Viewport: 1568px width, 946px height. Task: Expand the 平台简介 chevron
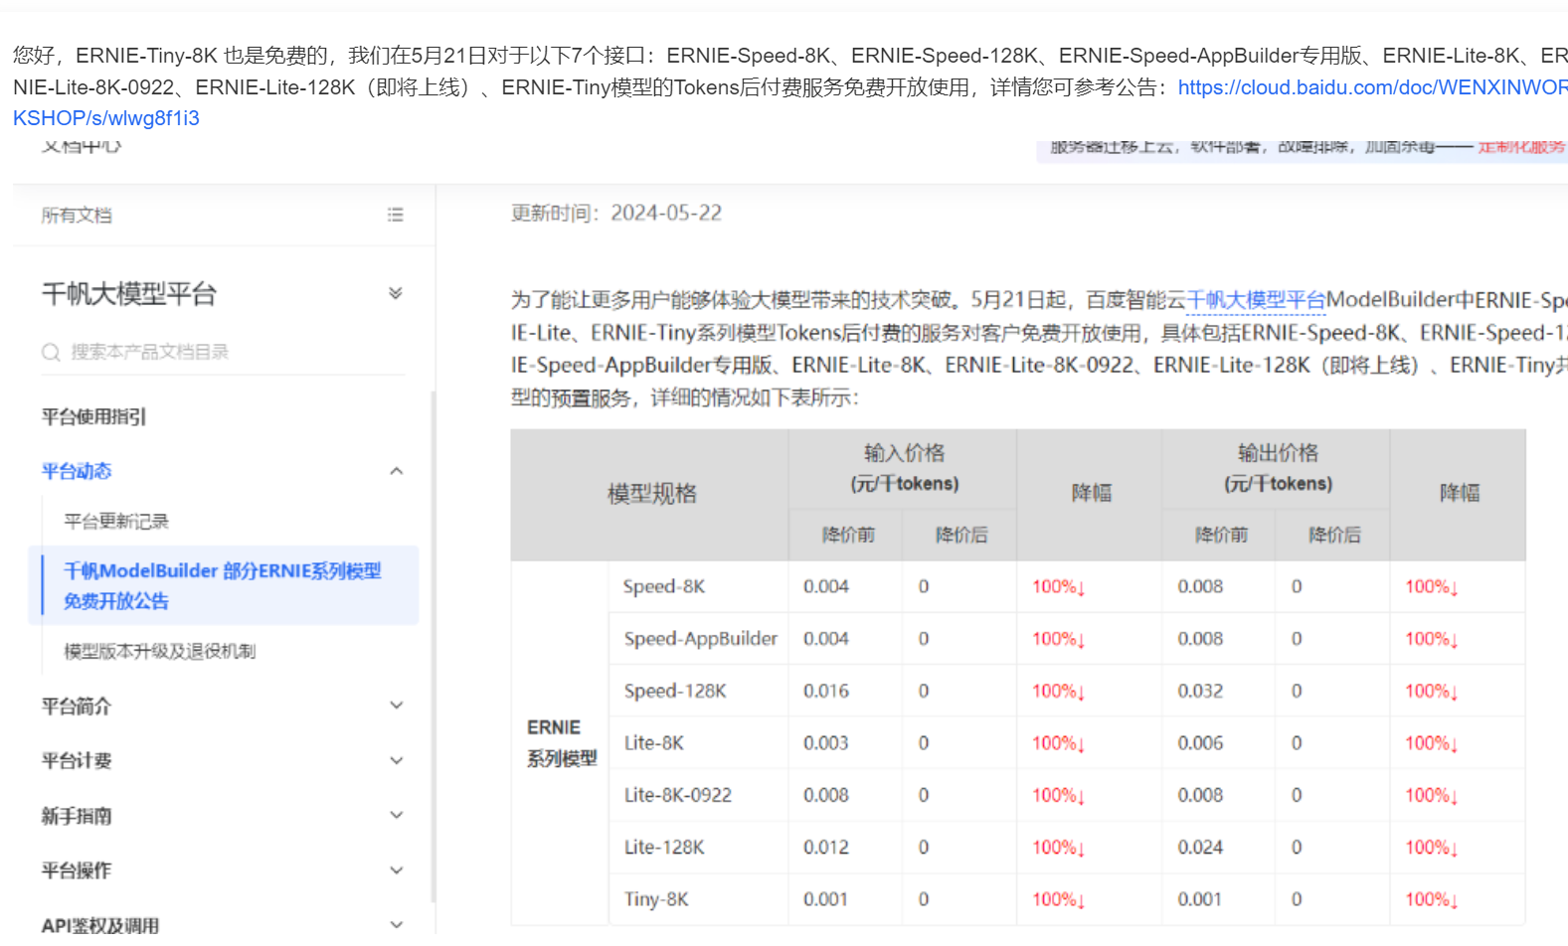[397, 706]
